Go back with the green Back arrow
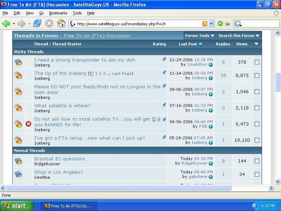This screenshot has width=281, height=211. click(x=6, y=24)
